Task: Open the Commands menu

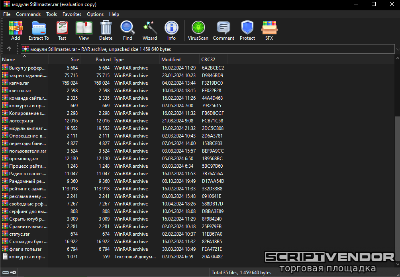Action: (x=28, y=14)
